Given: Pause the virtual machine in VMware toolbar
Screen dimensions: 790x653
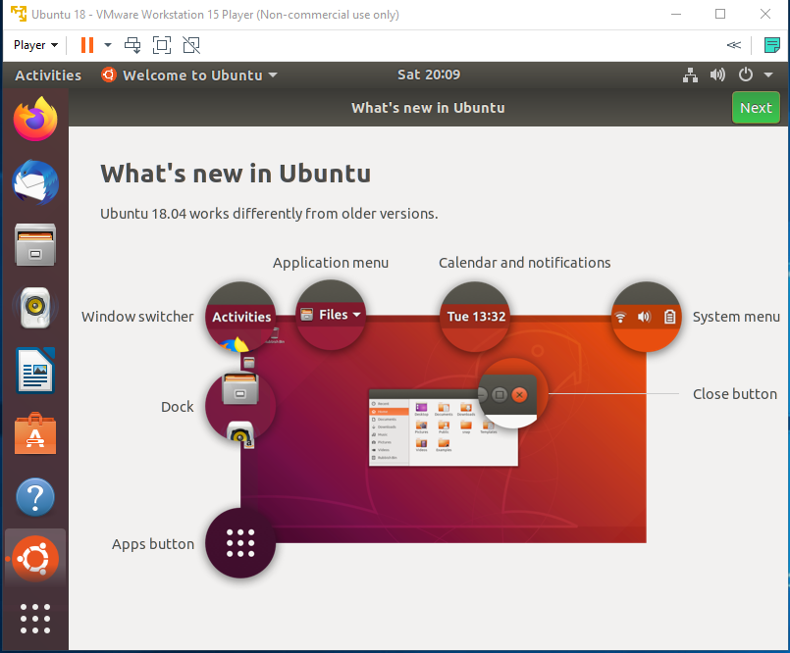Looking at the screenshot, I should [x=87, y=45].
